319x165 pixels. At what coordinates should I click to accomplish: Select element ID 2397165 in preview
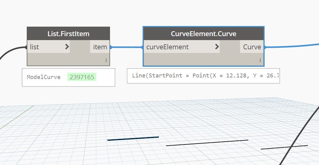point(82,77)
